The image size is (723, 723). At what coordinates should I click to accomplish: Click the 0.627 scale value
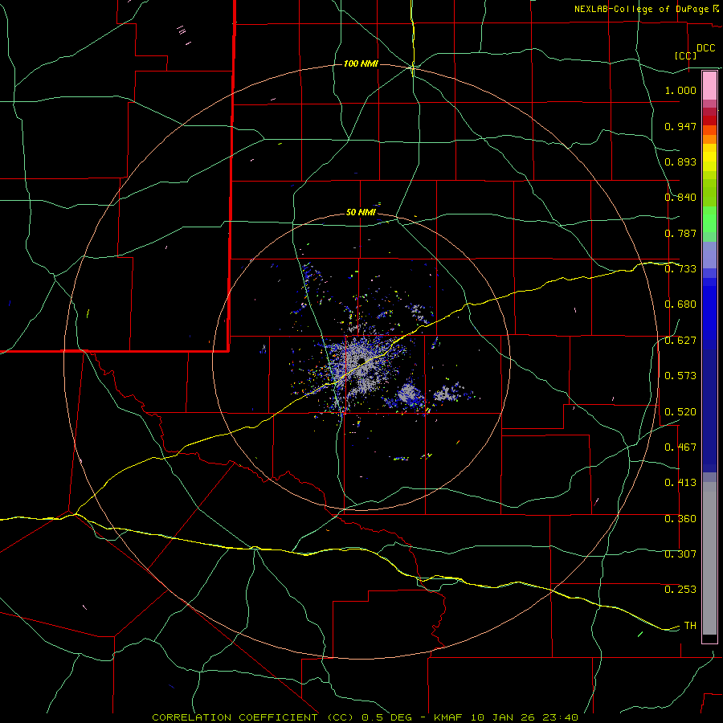click(680, 341)
